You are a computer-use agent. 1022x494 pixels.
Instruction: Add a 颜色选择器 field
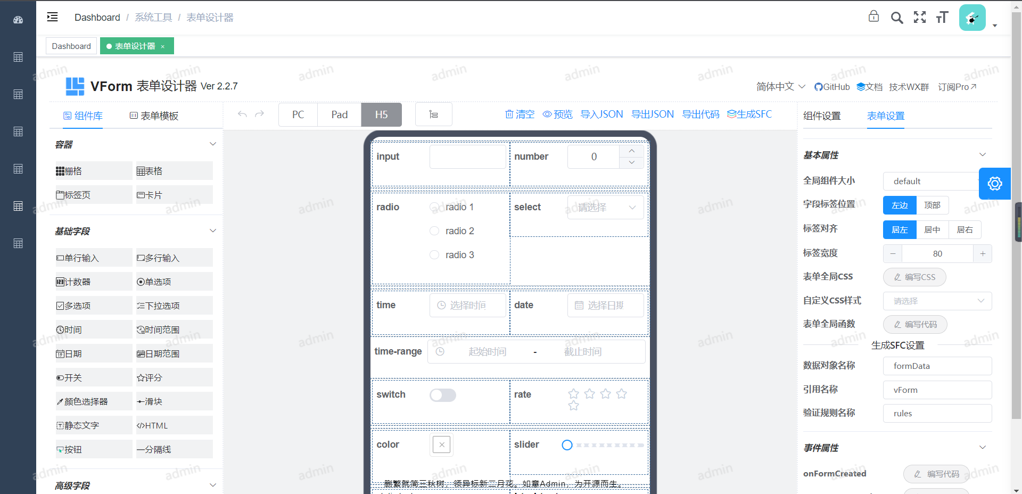pos(94,401)
